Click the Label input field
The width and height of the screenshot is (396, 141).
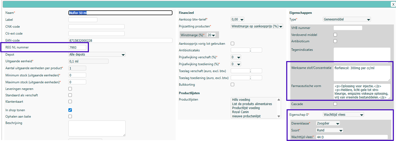83,20
